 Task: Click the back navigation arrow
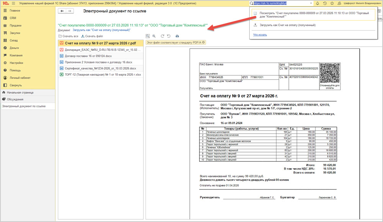point(62,11)
